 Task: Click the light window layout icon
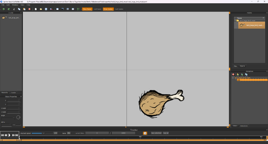click(x=57, y=9)
